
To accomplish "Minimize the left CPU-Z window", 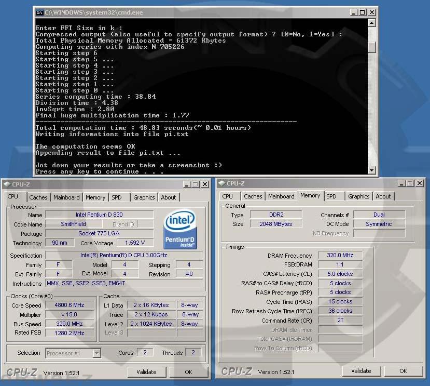I will coord(187,184).
